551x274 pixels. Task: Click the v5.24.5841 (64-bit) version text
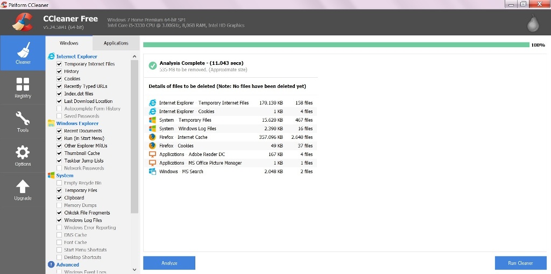coord(63,27)
